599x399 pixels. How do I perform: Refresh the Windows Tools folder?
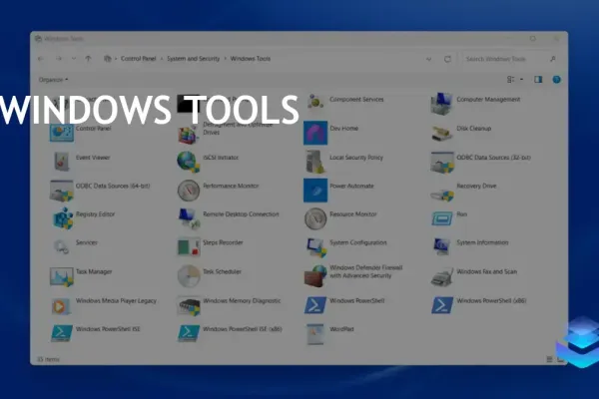coord(447,59)
